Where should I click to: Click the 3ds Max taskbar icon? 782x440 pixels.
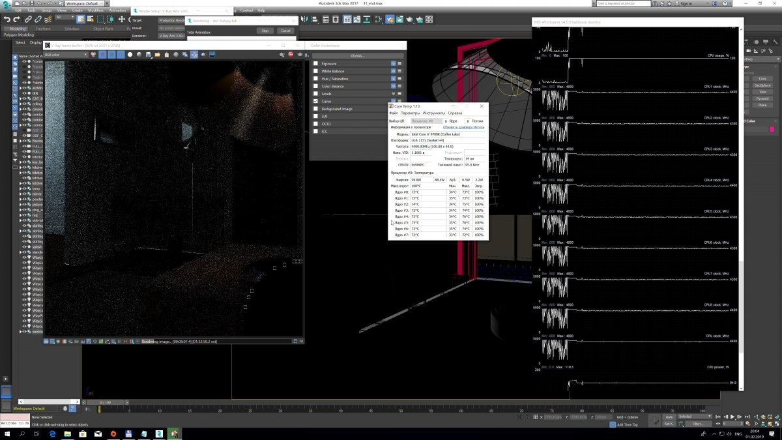160,433
